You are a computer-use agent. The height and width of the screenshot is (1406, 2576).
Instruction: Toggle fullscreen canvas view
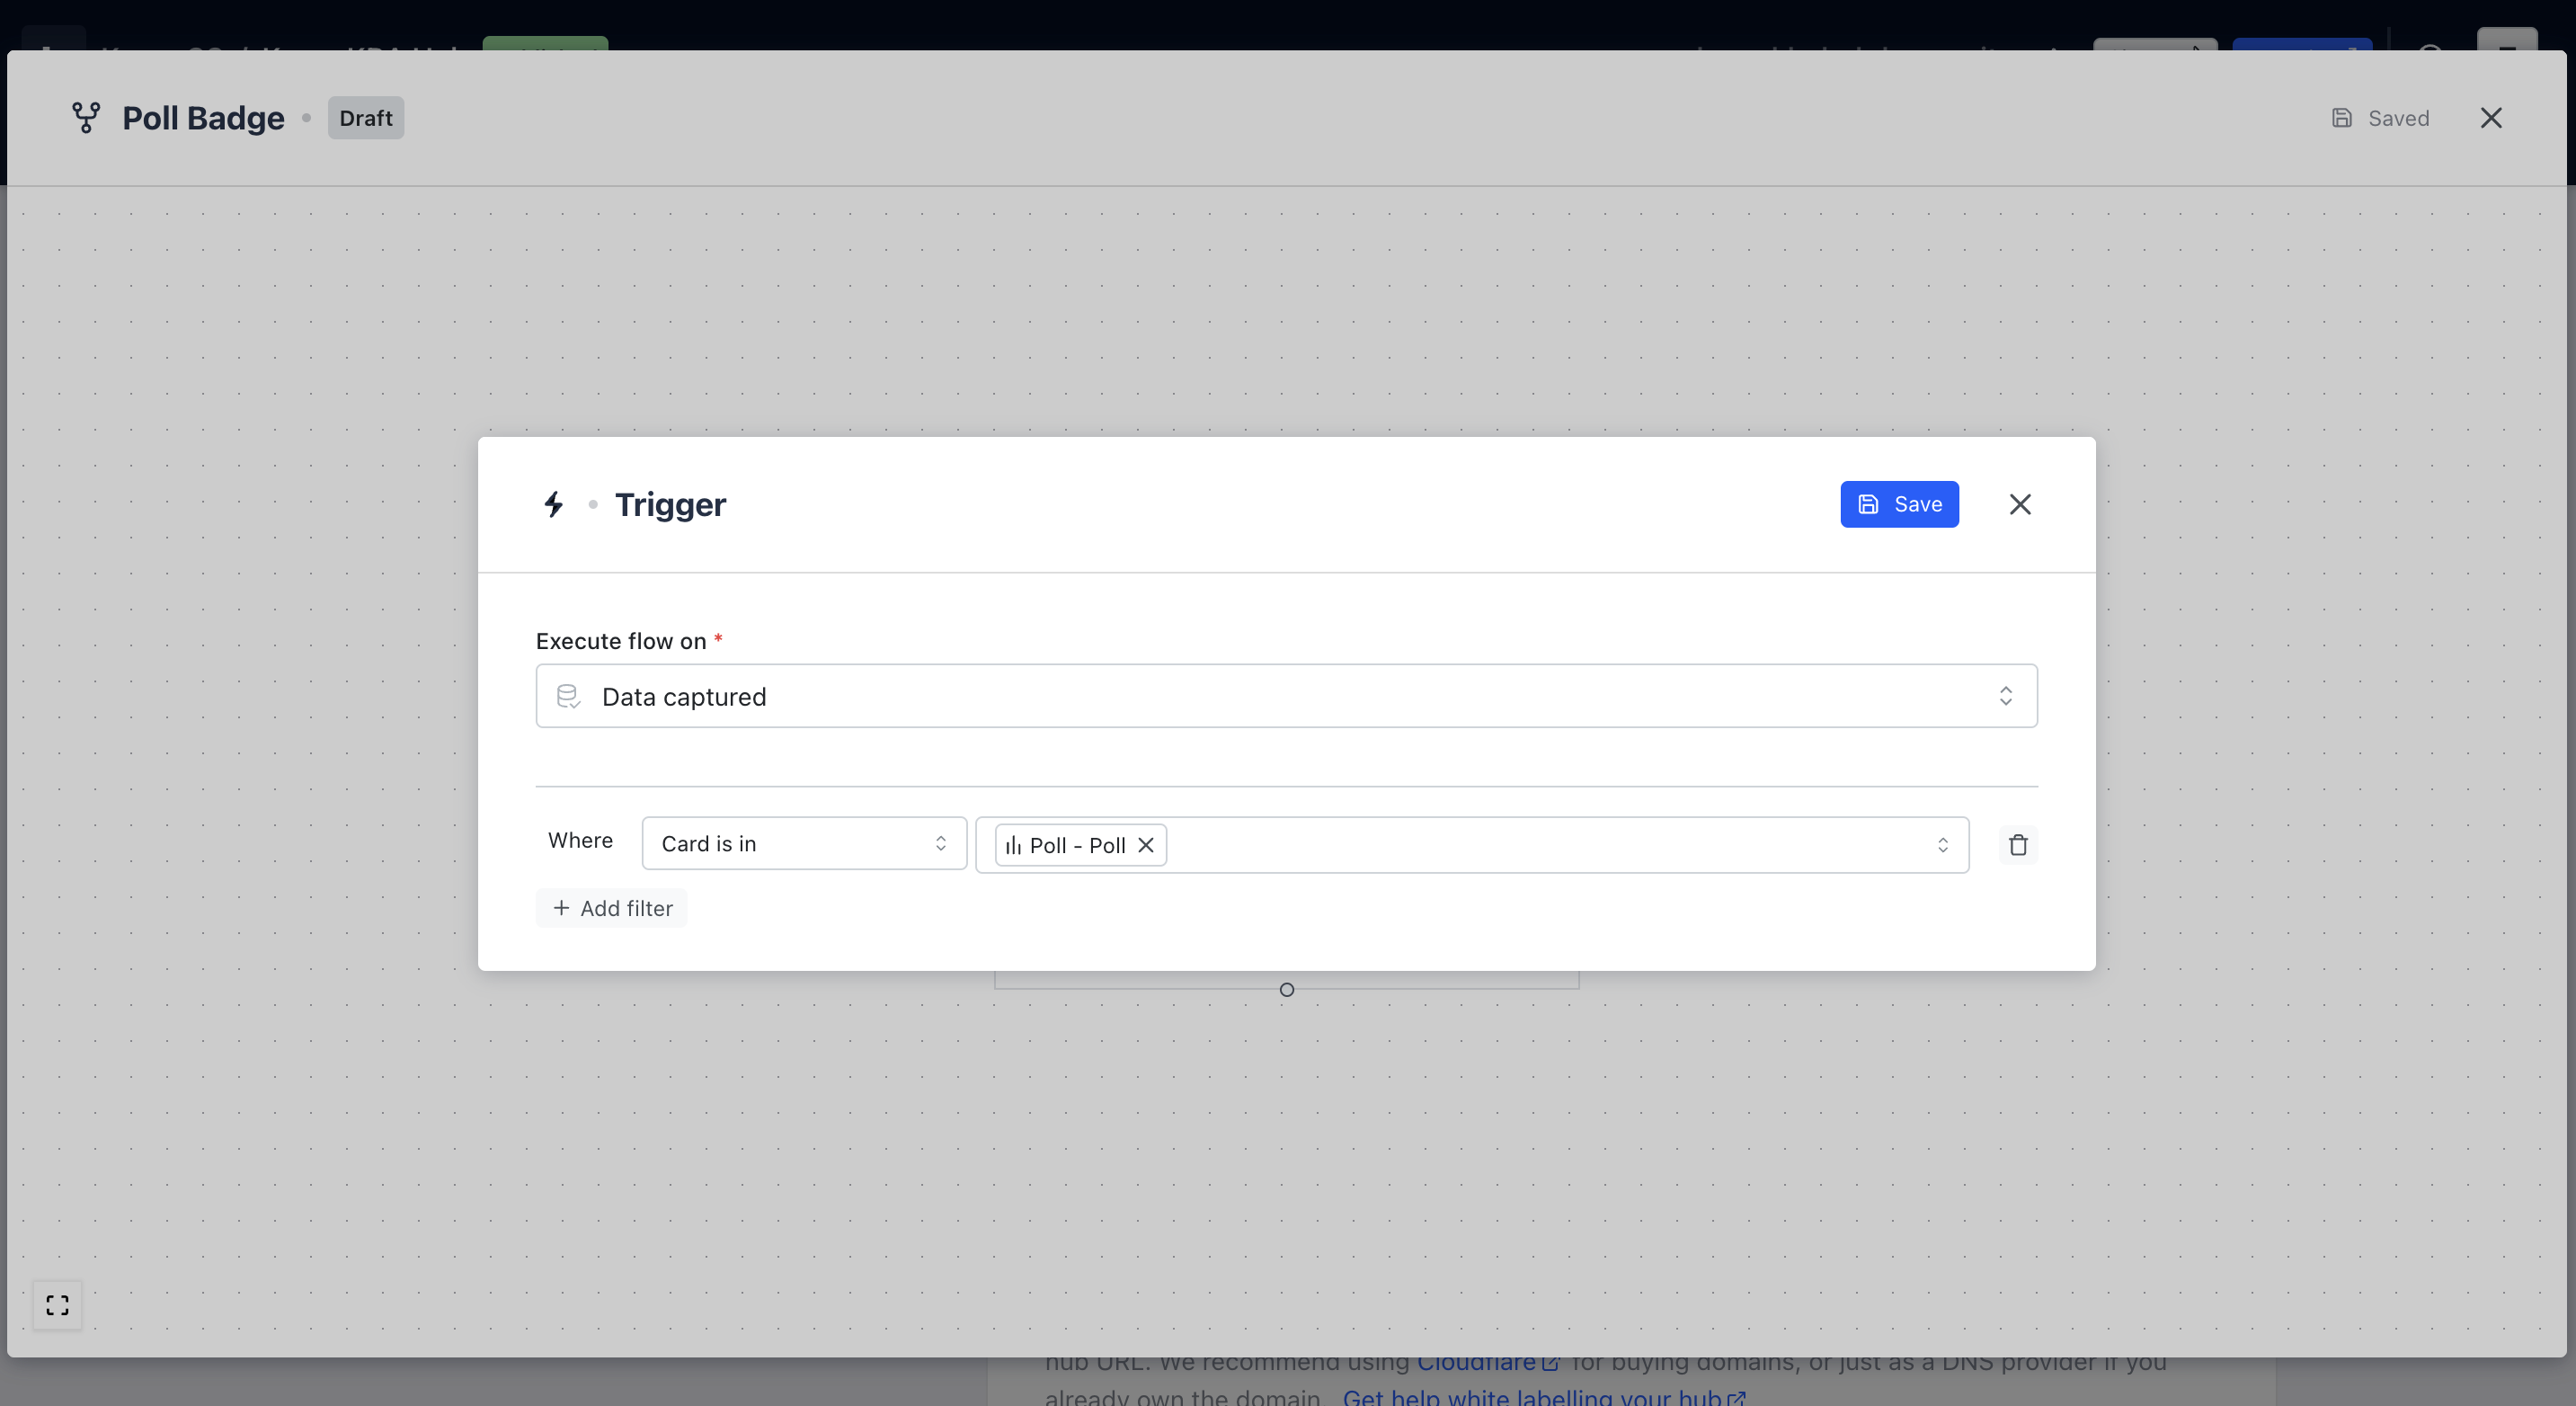coord(57,1305)
